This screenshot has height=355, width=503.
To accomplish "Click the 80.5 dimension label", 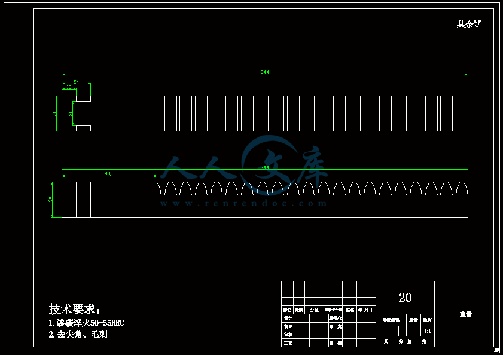I will point(109,173).
